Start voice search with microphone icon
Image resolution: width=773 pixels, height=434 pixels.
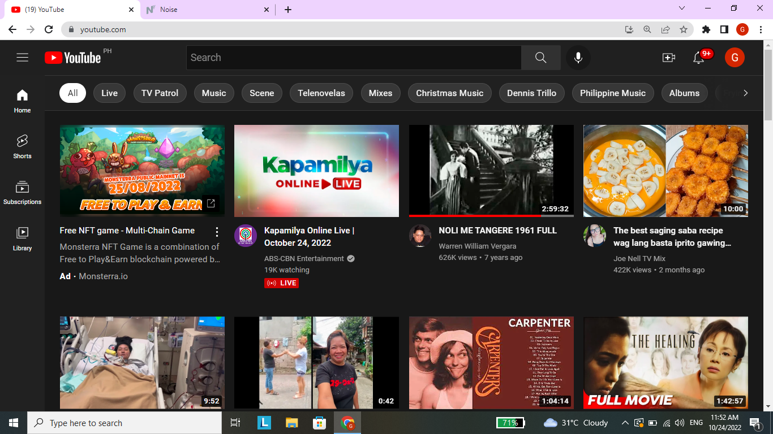click(x=578, y=58)
